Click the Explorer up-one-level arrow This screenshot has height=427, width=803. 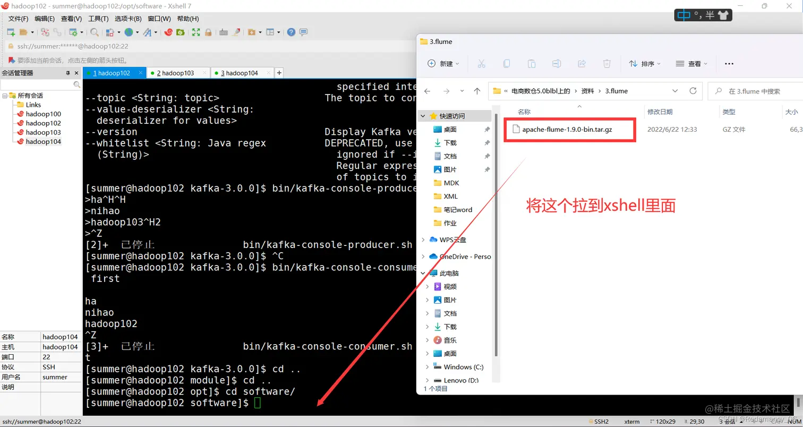(x=477, y=91)
